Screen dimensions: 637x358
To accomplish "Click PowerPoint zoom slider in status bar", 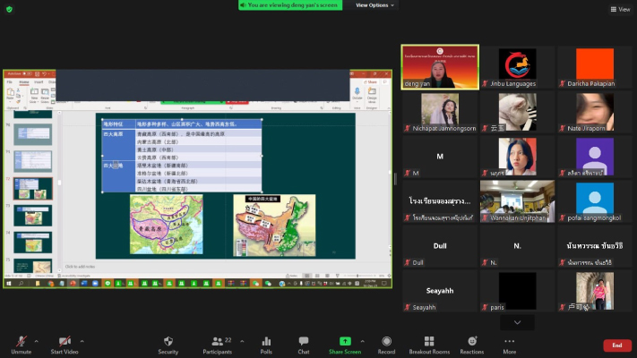I will tap(357, 275).
